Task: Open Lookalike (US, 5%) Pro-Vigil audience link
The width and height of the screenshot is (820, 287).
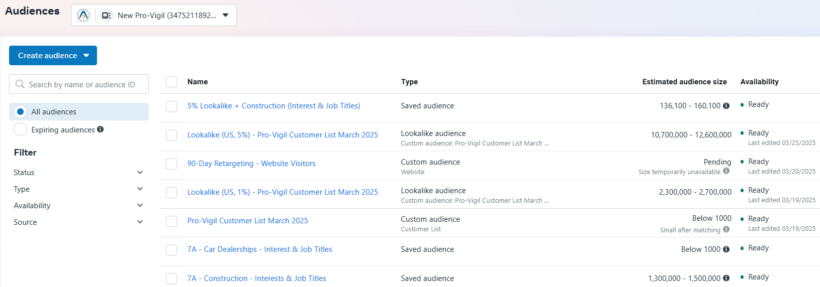Action: tap(283, 135)
